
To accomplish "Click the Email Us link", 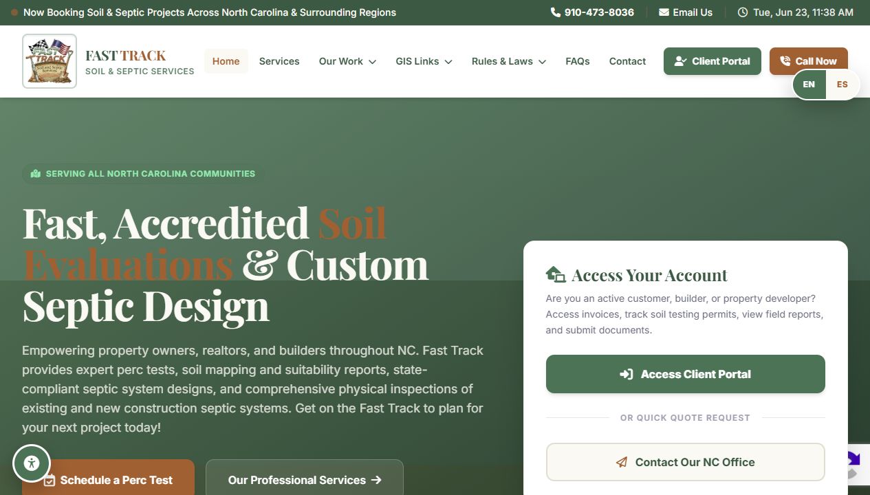I will point(686,12).
